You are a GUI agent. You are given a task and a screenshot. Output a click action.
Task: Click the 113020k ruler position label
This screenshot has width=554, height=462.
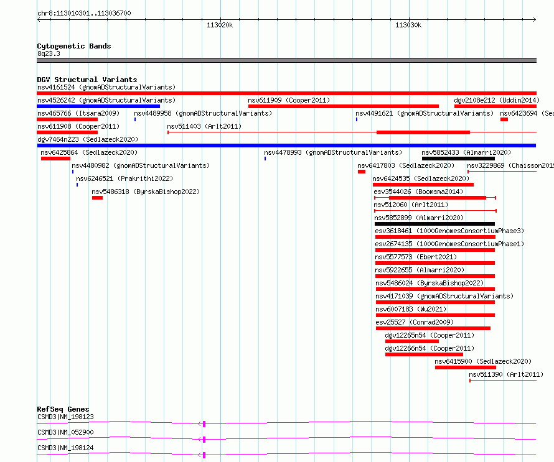[220, 25]
